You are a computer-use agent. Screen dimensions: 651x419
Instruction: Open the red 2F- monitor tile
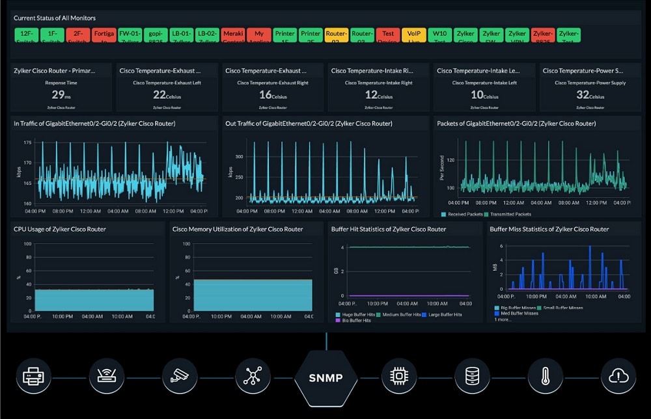[78, 35]
